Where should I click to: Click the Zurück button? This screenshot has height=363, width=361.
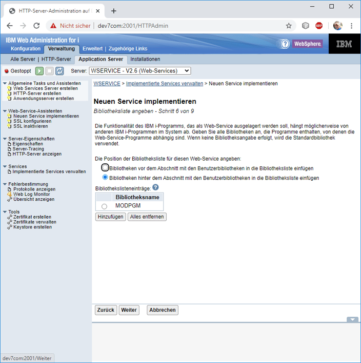[x=106, y=310]
